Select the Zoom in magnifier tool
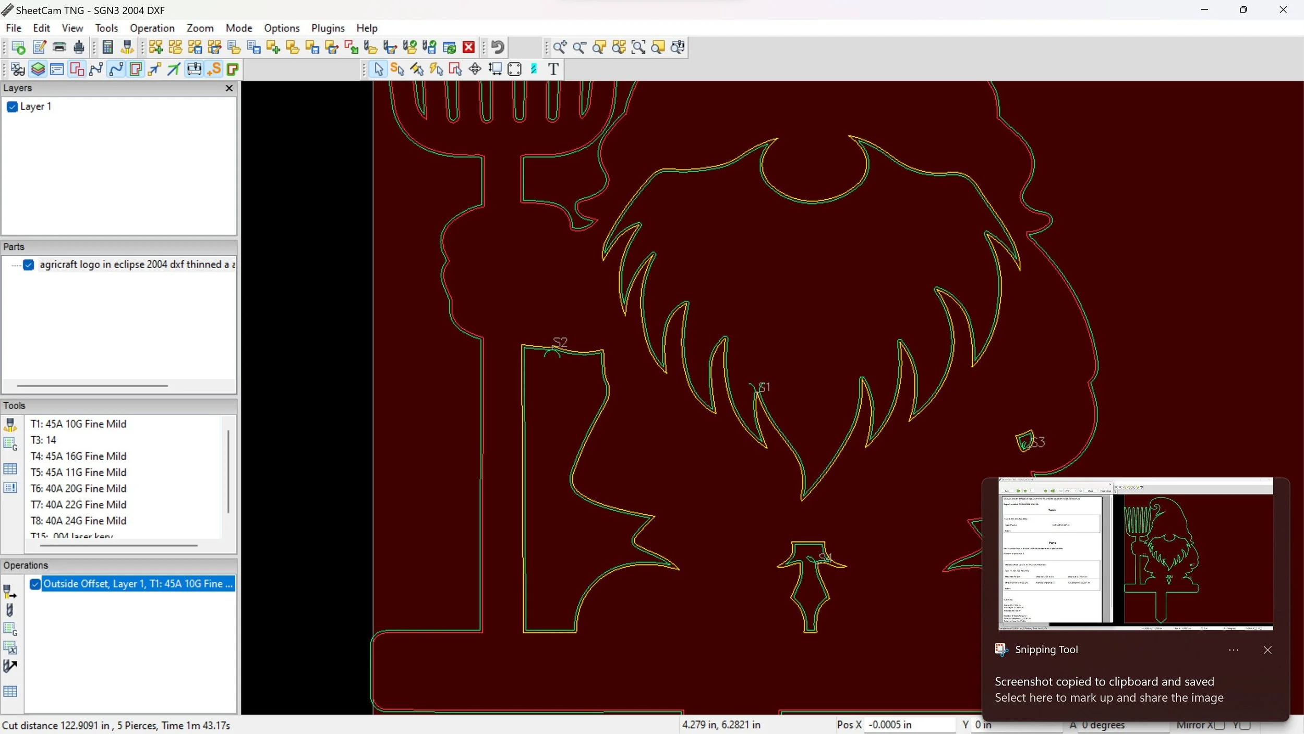Viewport: 1304px width, 734px height. (x=560, y=47)
